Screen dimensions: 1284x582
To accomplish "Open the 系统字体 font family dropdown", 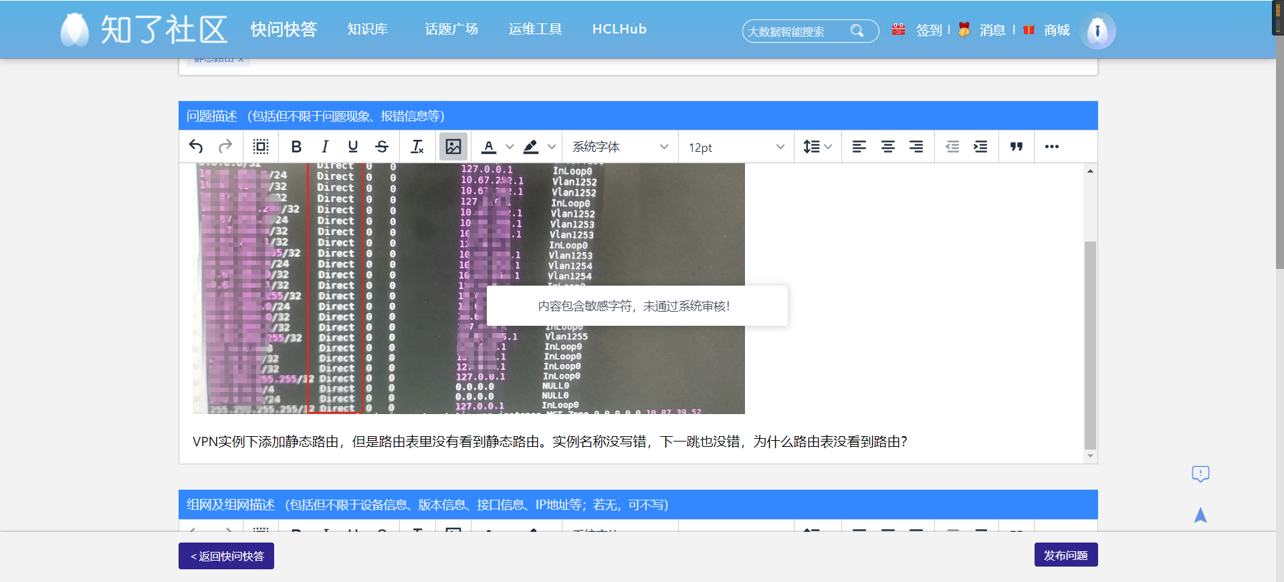I will [x=621, y=147].
